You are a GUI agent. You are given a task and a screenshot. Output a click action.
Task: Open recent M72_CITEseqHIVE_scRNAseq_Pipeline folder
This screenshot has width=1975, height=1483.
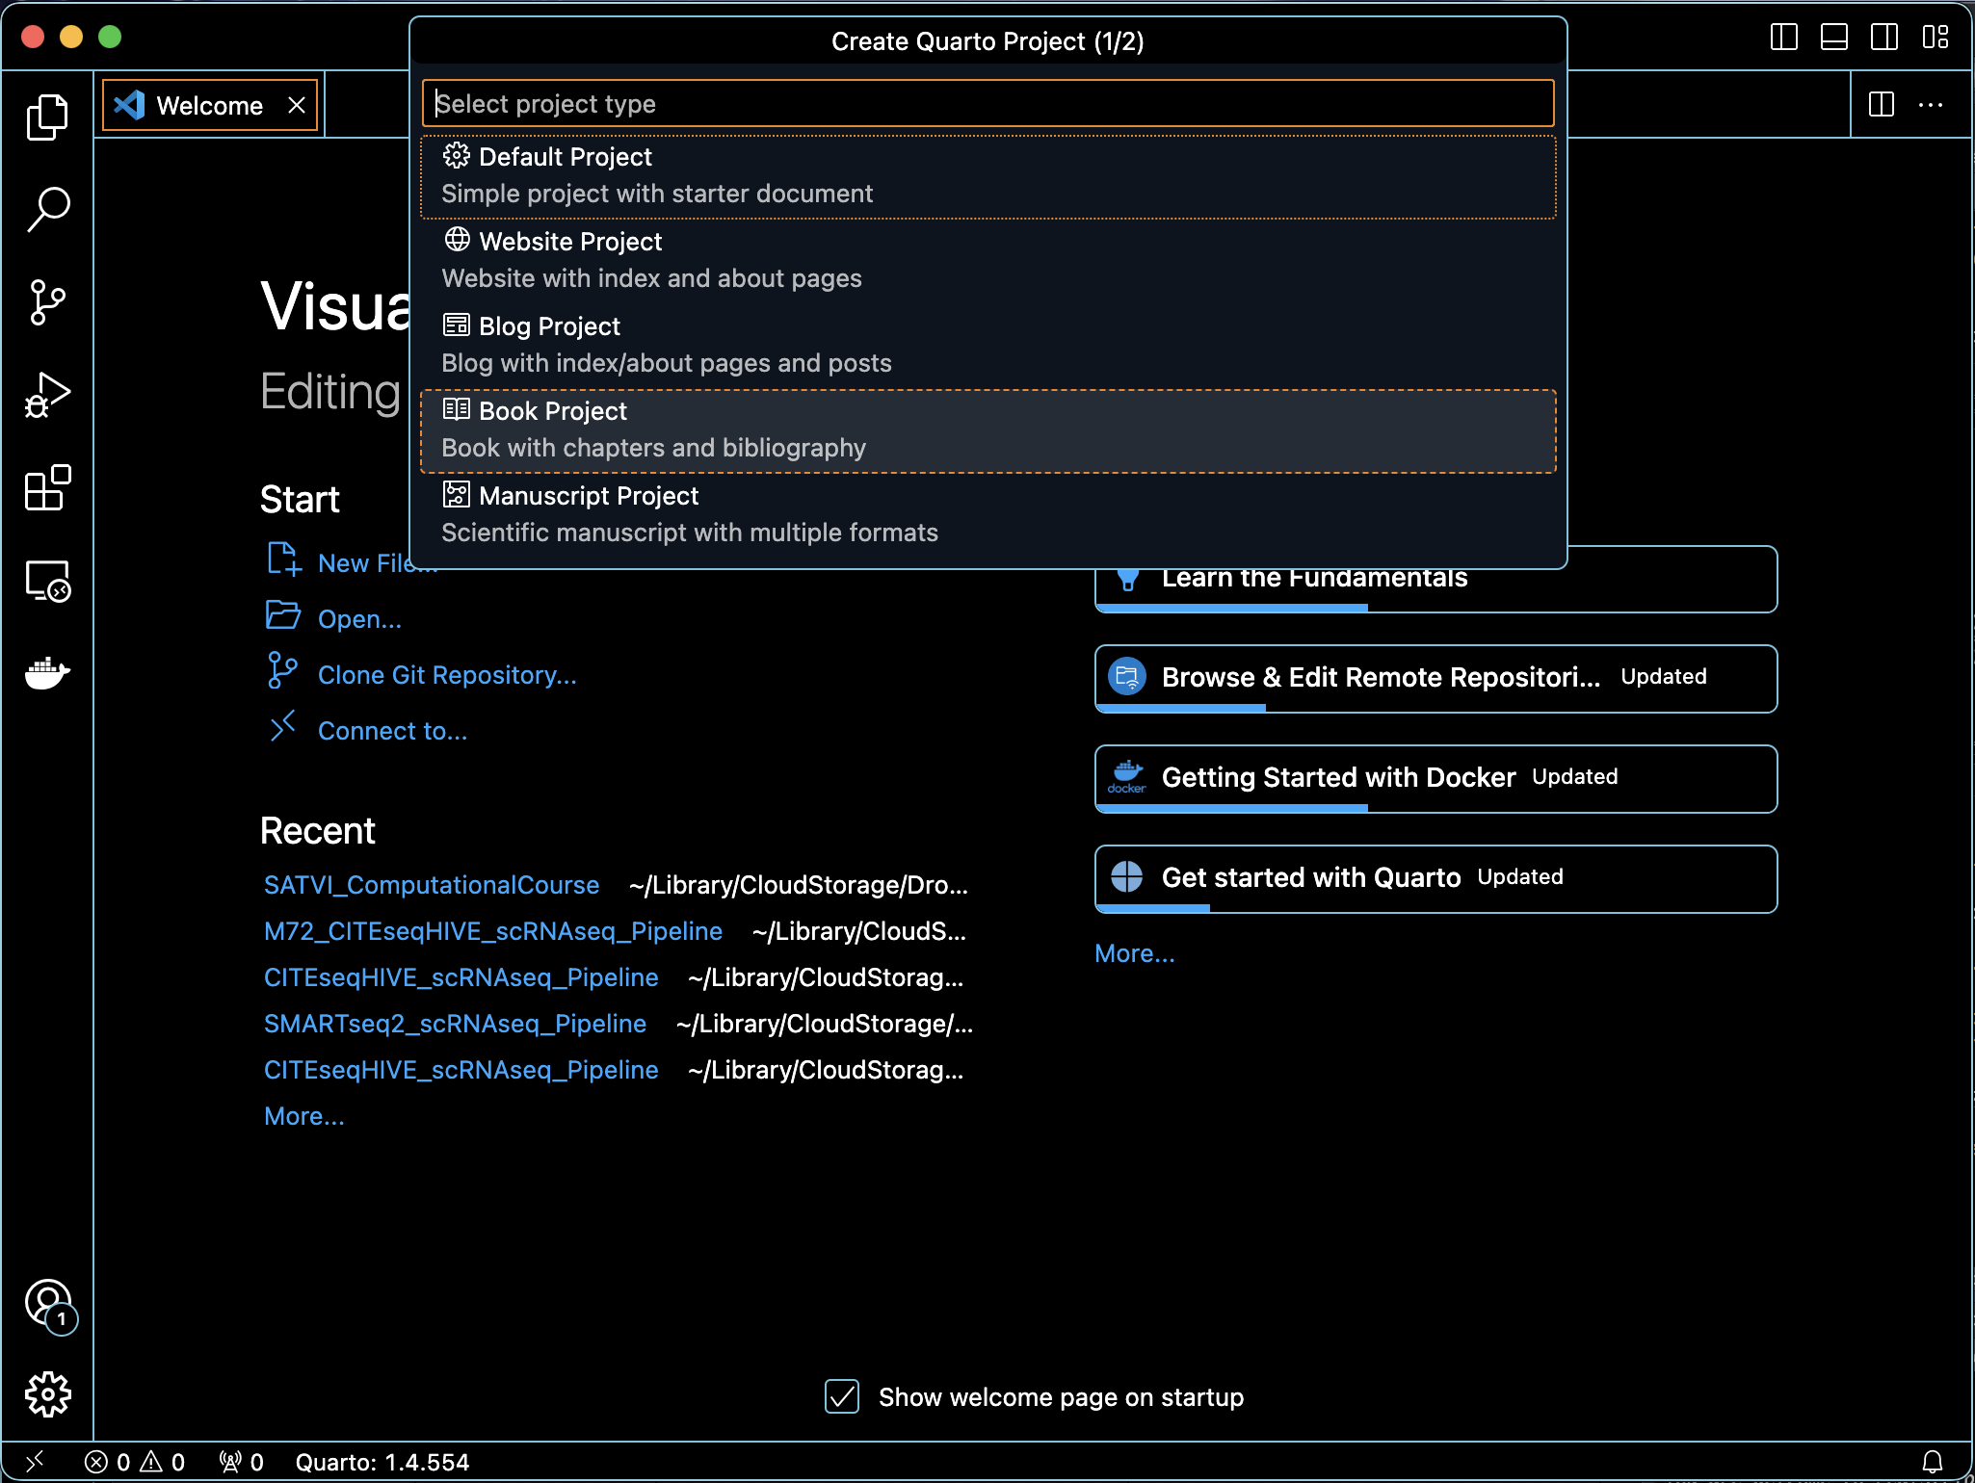(x=493, y=931)
